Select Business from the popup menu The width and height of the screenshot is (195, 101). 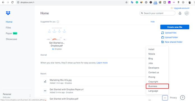[x=157, y=86]
